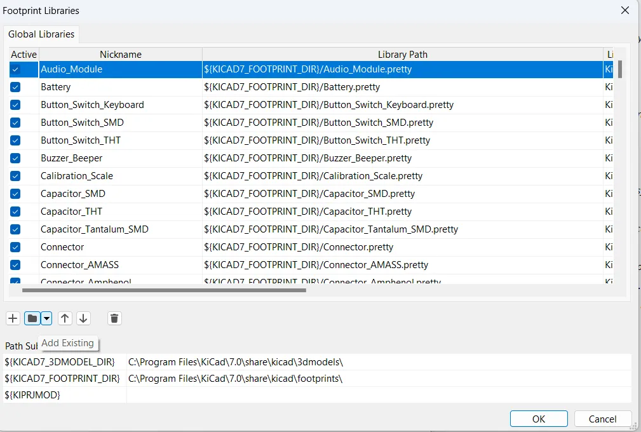Expand the dropdown next to Add Existing
641x432 pixels.
click(x=46, y=318)
